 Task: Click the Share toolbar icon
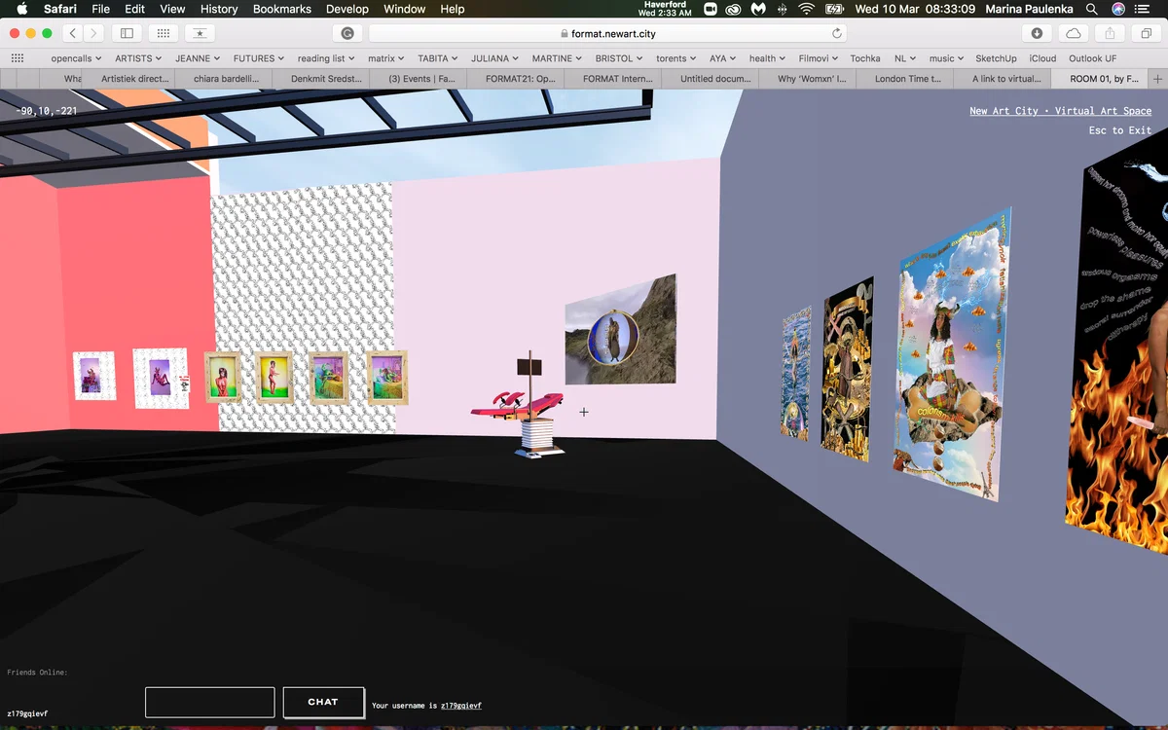pyautogui.click(x=1110, y=33)
